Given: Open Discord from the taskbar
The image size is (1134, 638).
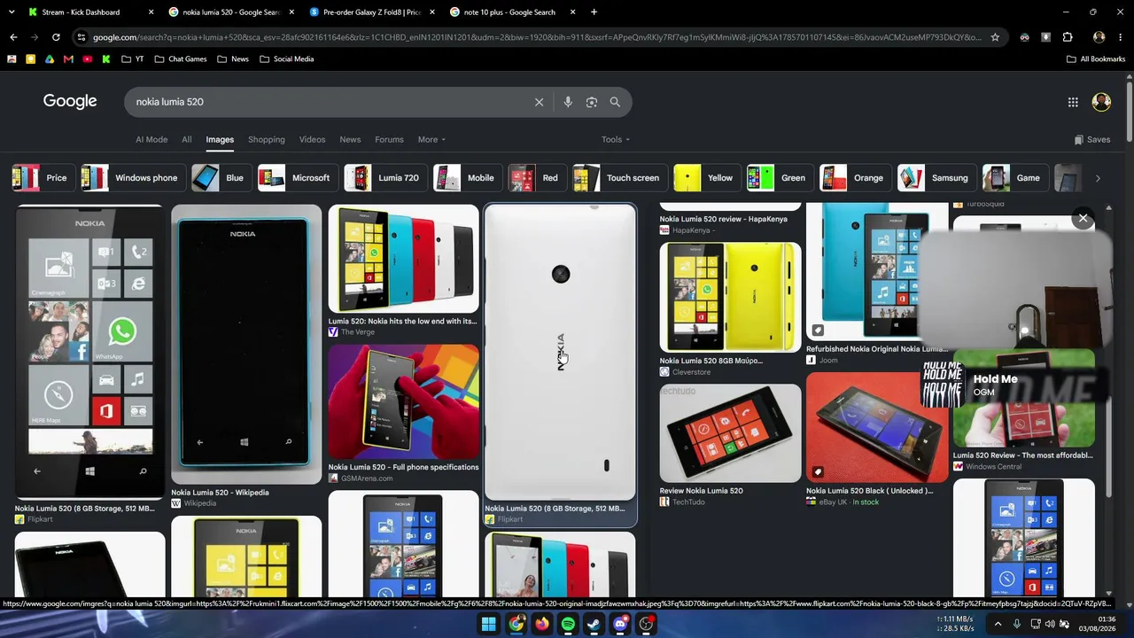Looking at the screenshot, I should [620, 624].
